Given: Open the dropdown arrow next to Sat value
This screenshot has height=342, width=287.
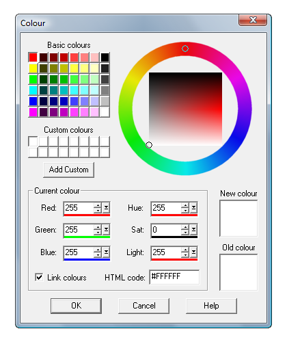Looking at the screenshot, I should click(x=193, y=230).
